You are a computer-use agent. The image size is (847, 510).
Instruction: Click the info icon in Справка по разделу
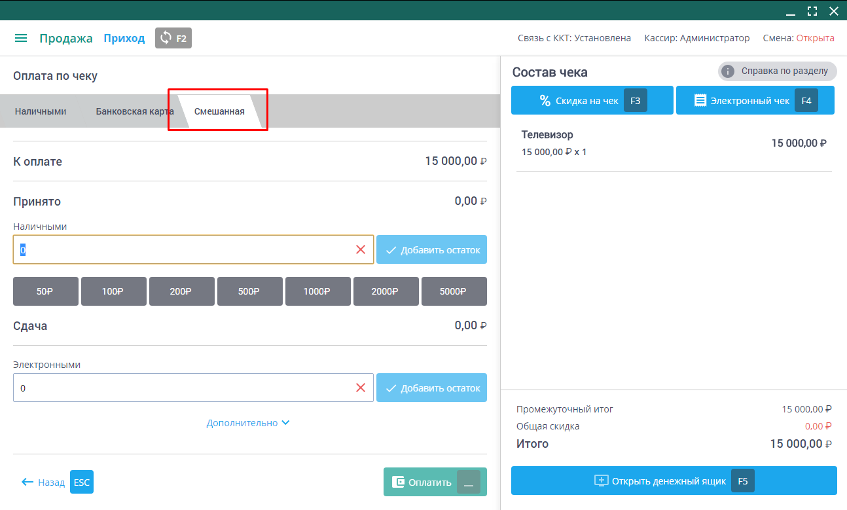pyautogui.click(x=727, y=71)
